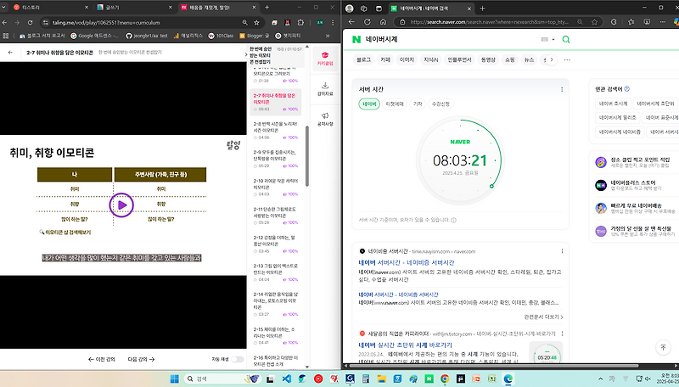
Task: Collapse the curriculum side panel chevron
Action: point(246,54)
